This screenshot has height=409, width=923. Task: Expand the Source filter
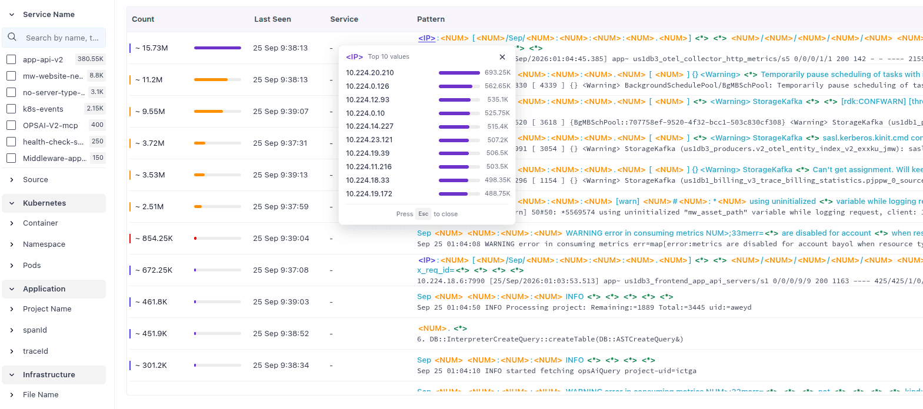[12, 180]
